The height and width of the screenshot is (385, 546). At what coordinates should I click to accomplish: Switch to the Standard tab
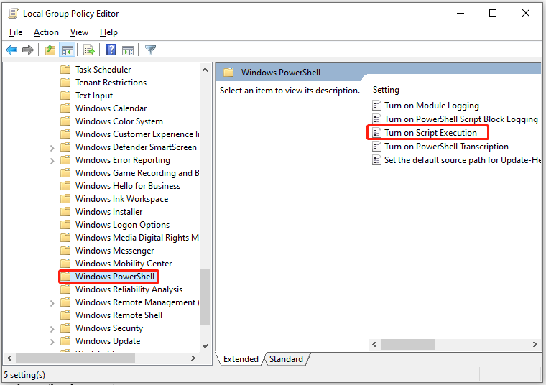click(286, 359)
